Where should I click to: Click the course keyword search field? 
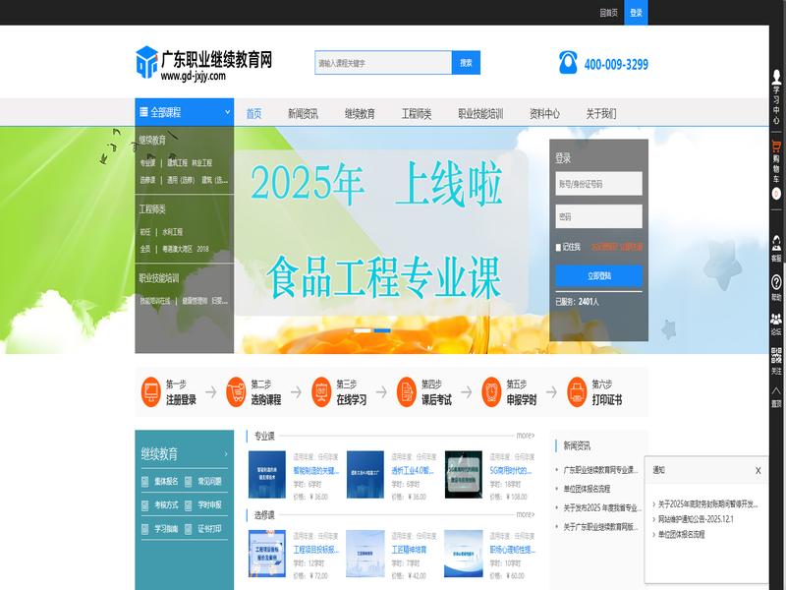pyautogui.click(x=382, y=63)
